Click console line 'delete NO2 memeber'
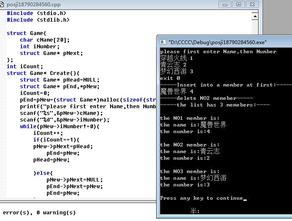 [206, 98]
